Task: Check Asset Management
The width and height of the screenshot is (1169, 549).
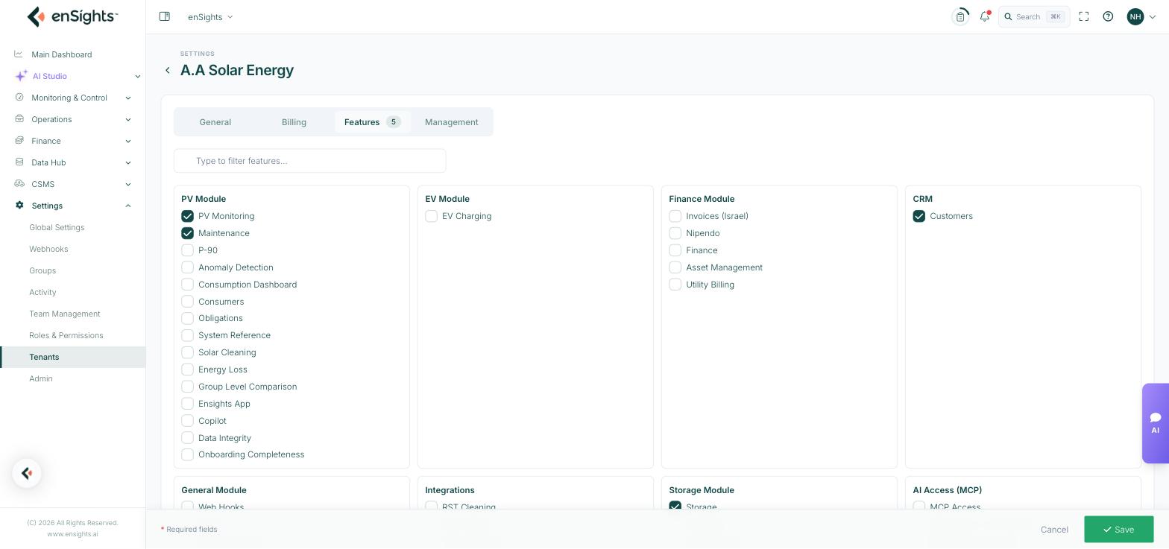Action: point(675,267)
